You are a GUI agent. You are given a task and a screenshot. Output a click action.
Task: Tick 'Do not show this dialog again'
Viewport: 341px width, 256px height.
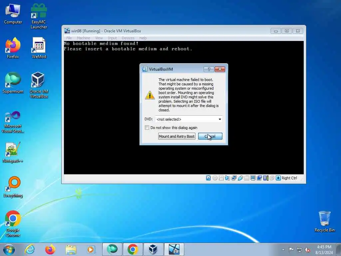(x=147, y=128)
